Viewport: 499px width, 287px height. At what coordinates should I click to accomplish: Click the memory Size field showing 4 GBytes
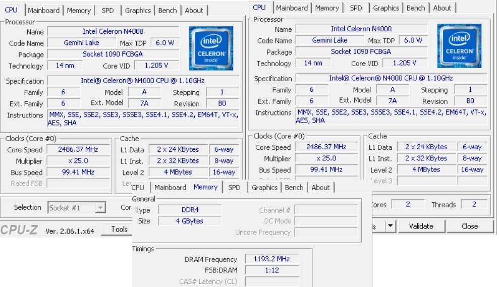[190, 221]
